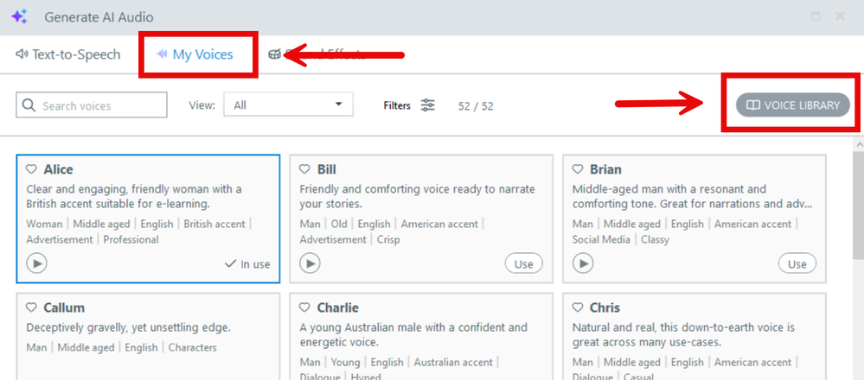This screenshot has height=380, width=864.
Task: Favorite the Charlie voice heart icon
Action: [304, 307]
